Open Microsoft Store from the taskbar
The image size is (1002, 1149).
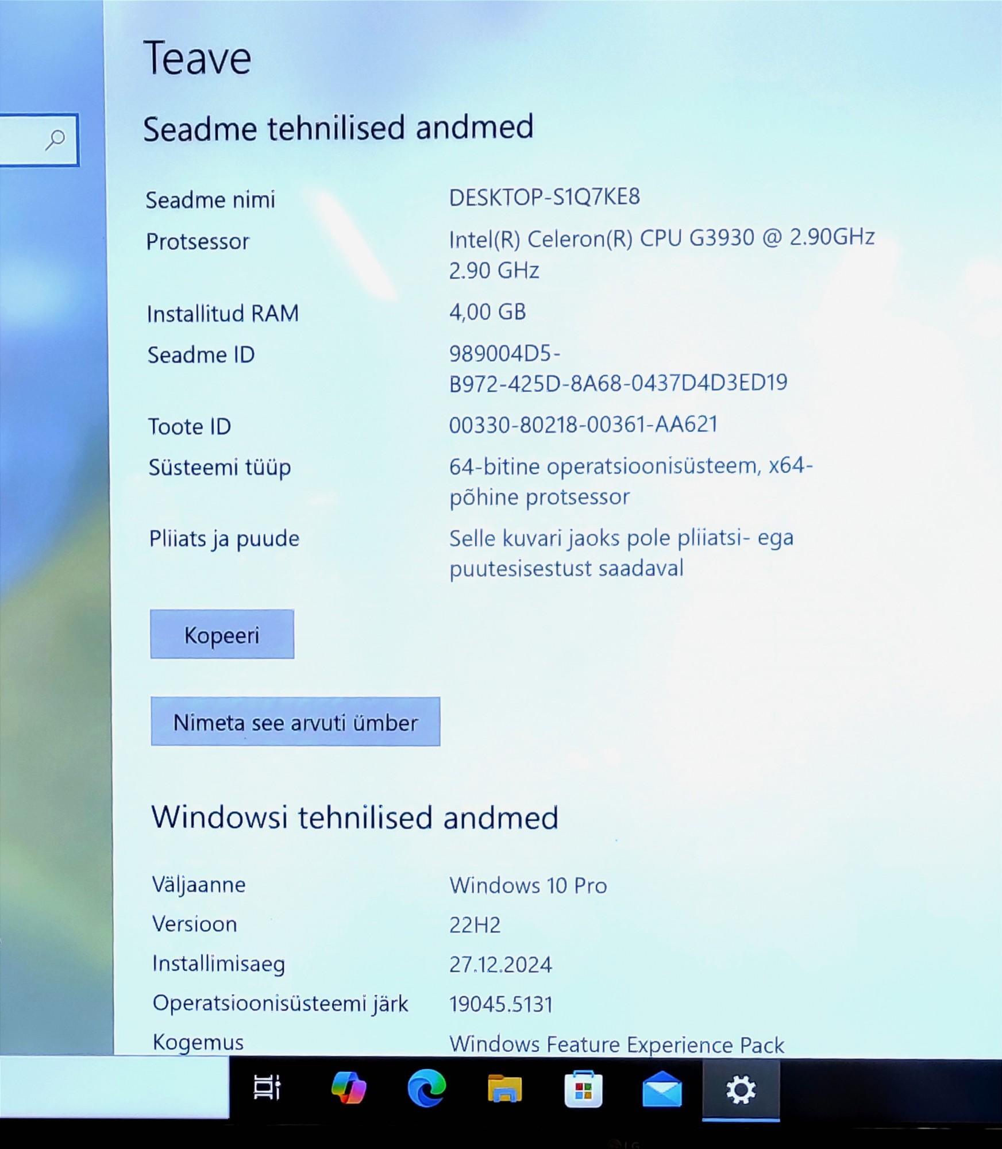point(583,1088)
